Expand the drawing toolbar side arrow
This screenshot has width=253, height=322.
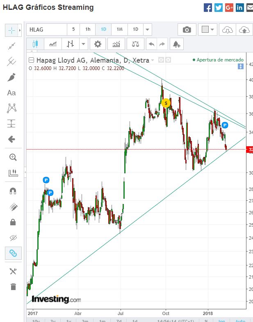(20, 30)
